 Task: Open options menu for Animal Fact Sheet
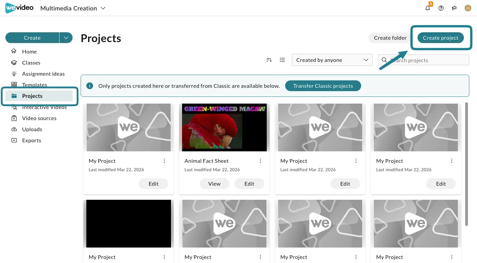[x=260, y=161]
